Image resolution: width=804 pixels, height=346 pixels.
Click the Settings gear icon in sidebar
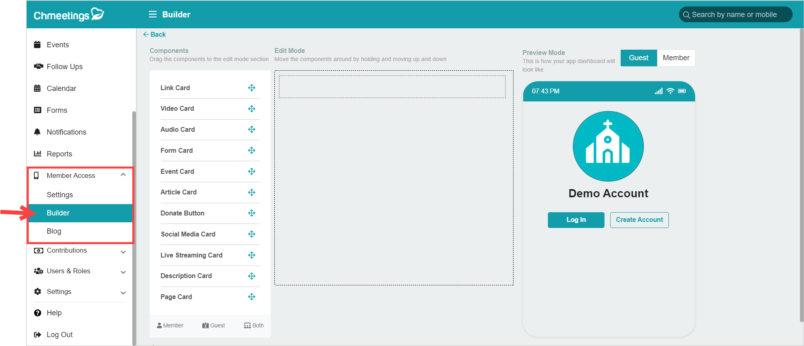[38, 291]
